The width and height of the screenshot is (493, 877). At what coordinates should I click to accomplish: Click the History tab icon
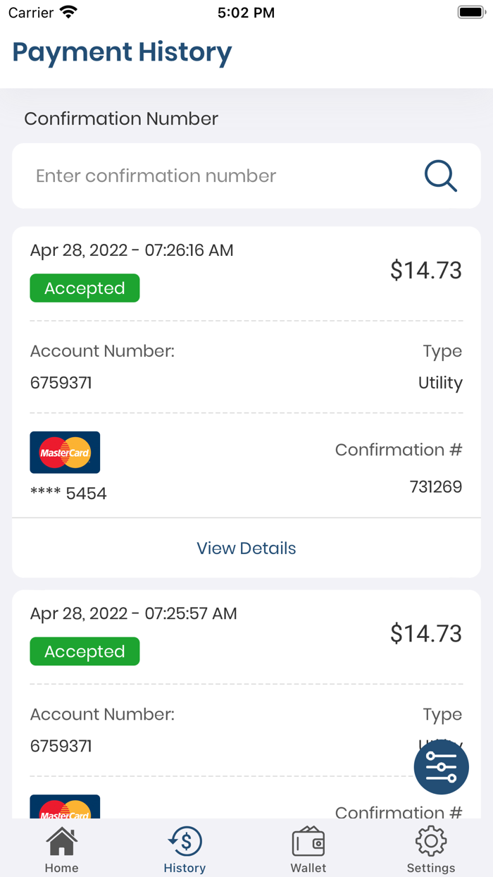click(x=185, y=840)
